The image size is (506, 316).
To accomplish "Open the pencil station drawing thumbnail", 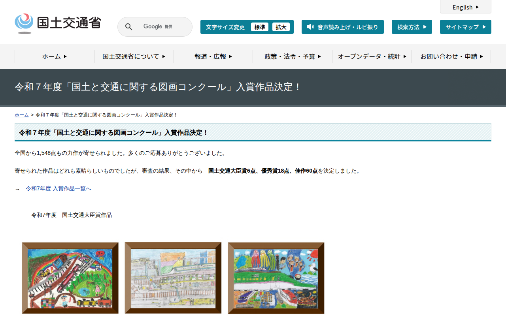I will click(x=173, y=278).
